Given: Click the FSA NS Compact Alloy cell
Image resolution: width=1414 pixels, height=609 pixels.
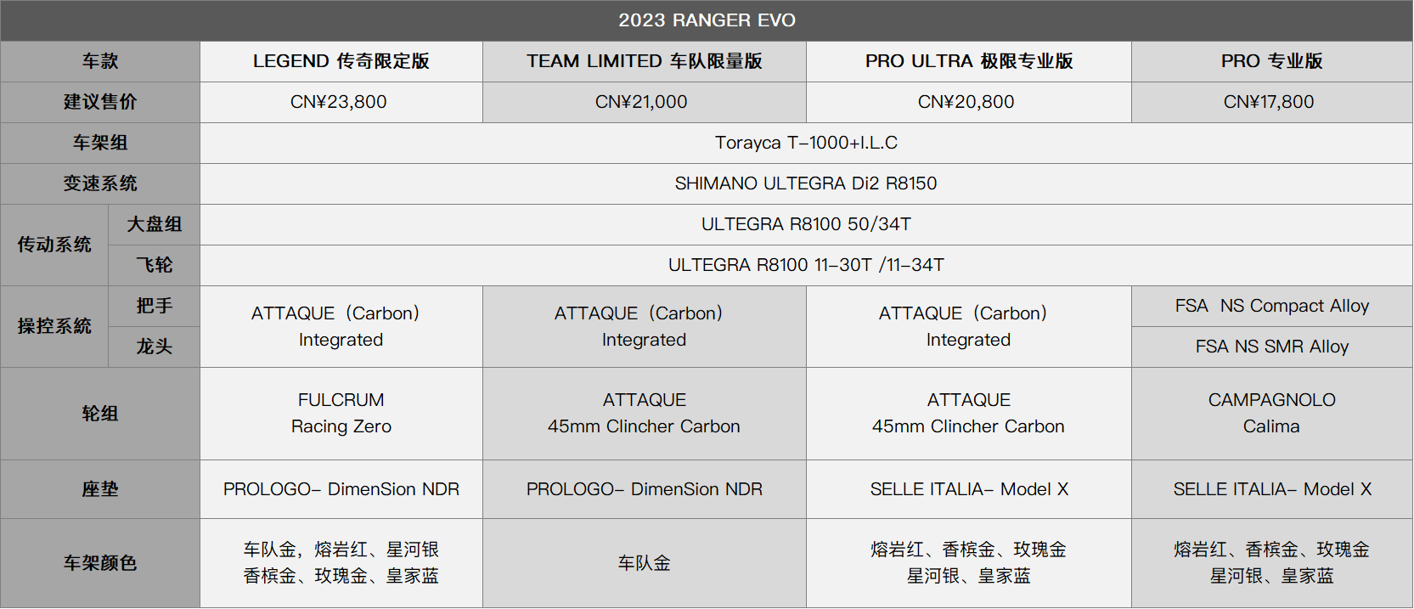Looking at the screenshot, I should (1272, 306).
